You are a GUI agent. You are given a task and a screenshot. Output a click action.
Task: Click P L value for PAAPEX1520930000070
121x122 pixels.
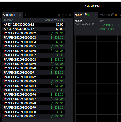(x=57, y=68)
